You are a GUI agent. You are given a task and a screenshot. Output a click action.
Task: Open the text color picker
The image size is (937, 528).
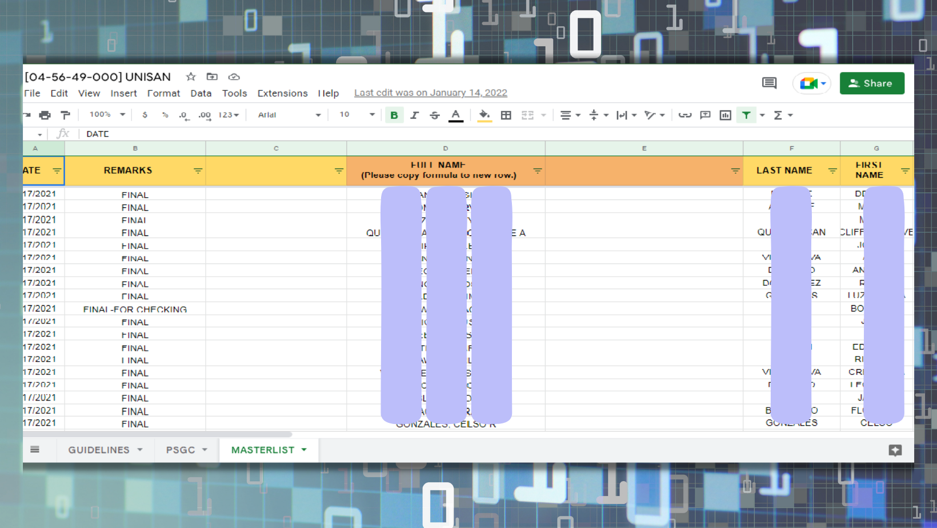pos(455,115)
